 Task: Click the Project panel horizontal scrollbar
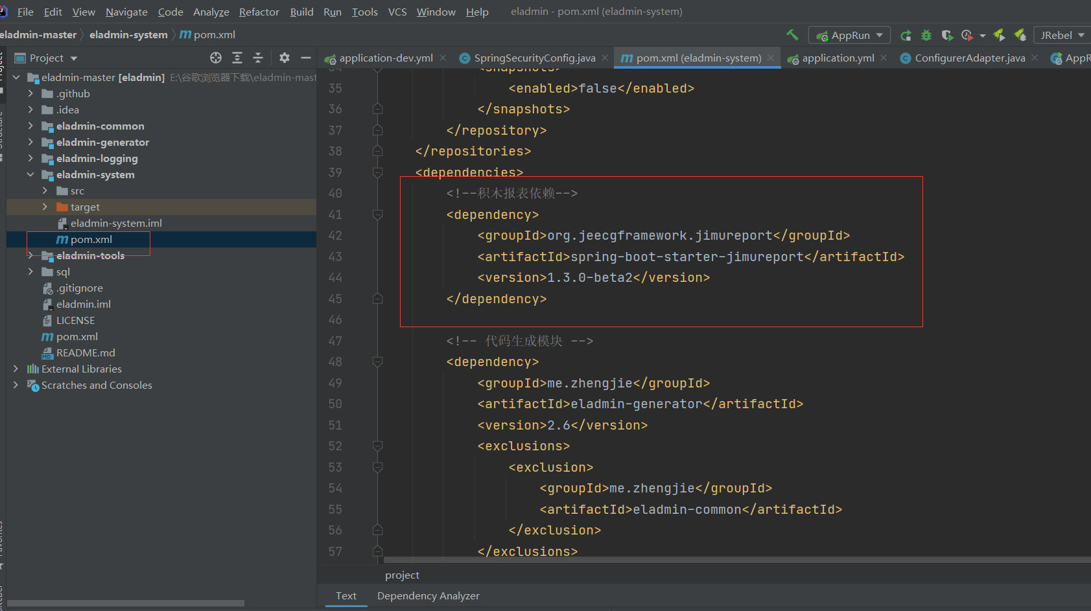coord(126,603)
